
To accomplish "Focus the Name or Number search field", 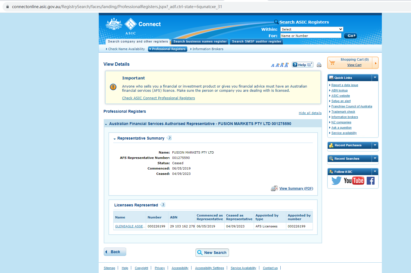I will click(x=311, y=36).
